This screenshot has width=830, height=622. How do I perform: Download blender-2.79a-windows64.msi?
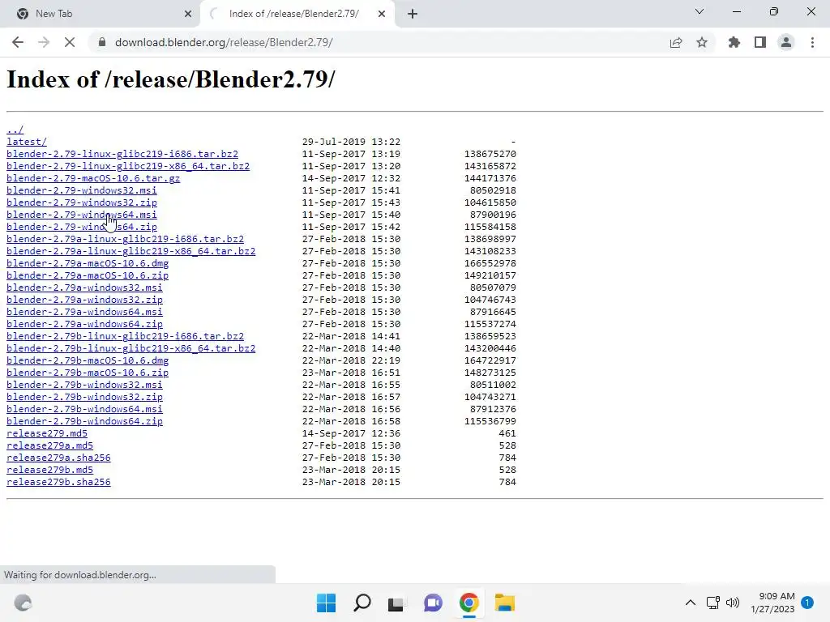[x=84, y=312]
